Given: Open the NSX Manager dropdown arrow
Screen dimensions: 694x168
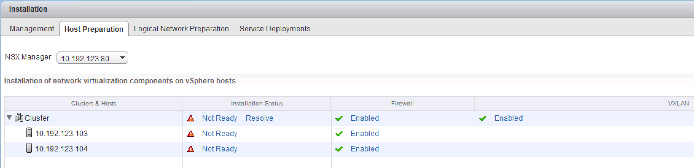Looking at the screenshot, I should (x=123, y=58).
